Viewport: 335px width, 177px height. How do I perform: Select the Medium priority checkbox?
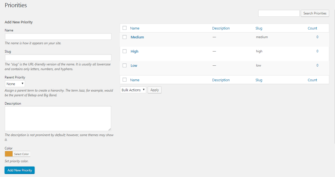pyautogui.click(x=125, y=37)
